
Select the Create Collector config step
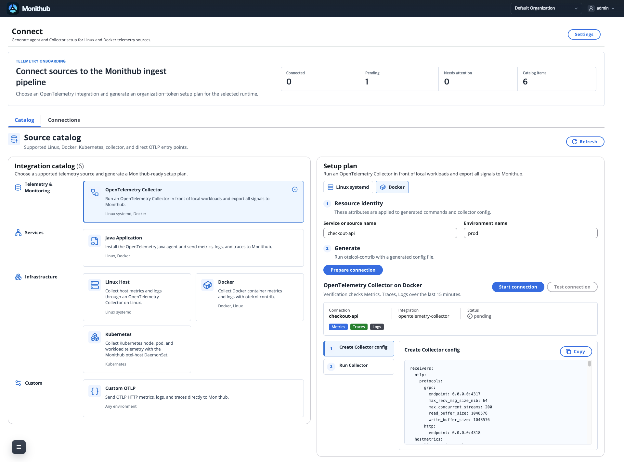[359, 348]
